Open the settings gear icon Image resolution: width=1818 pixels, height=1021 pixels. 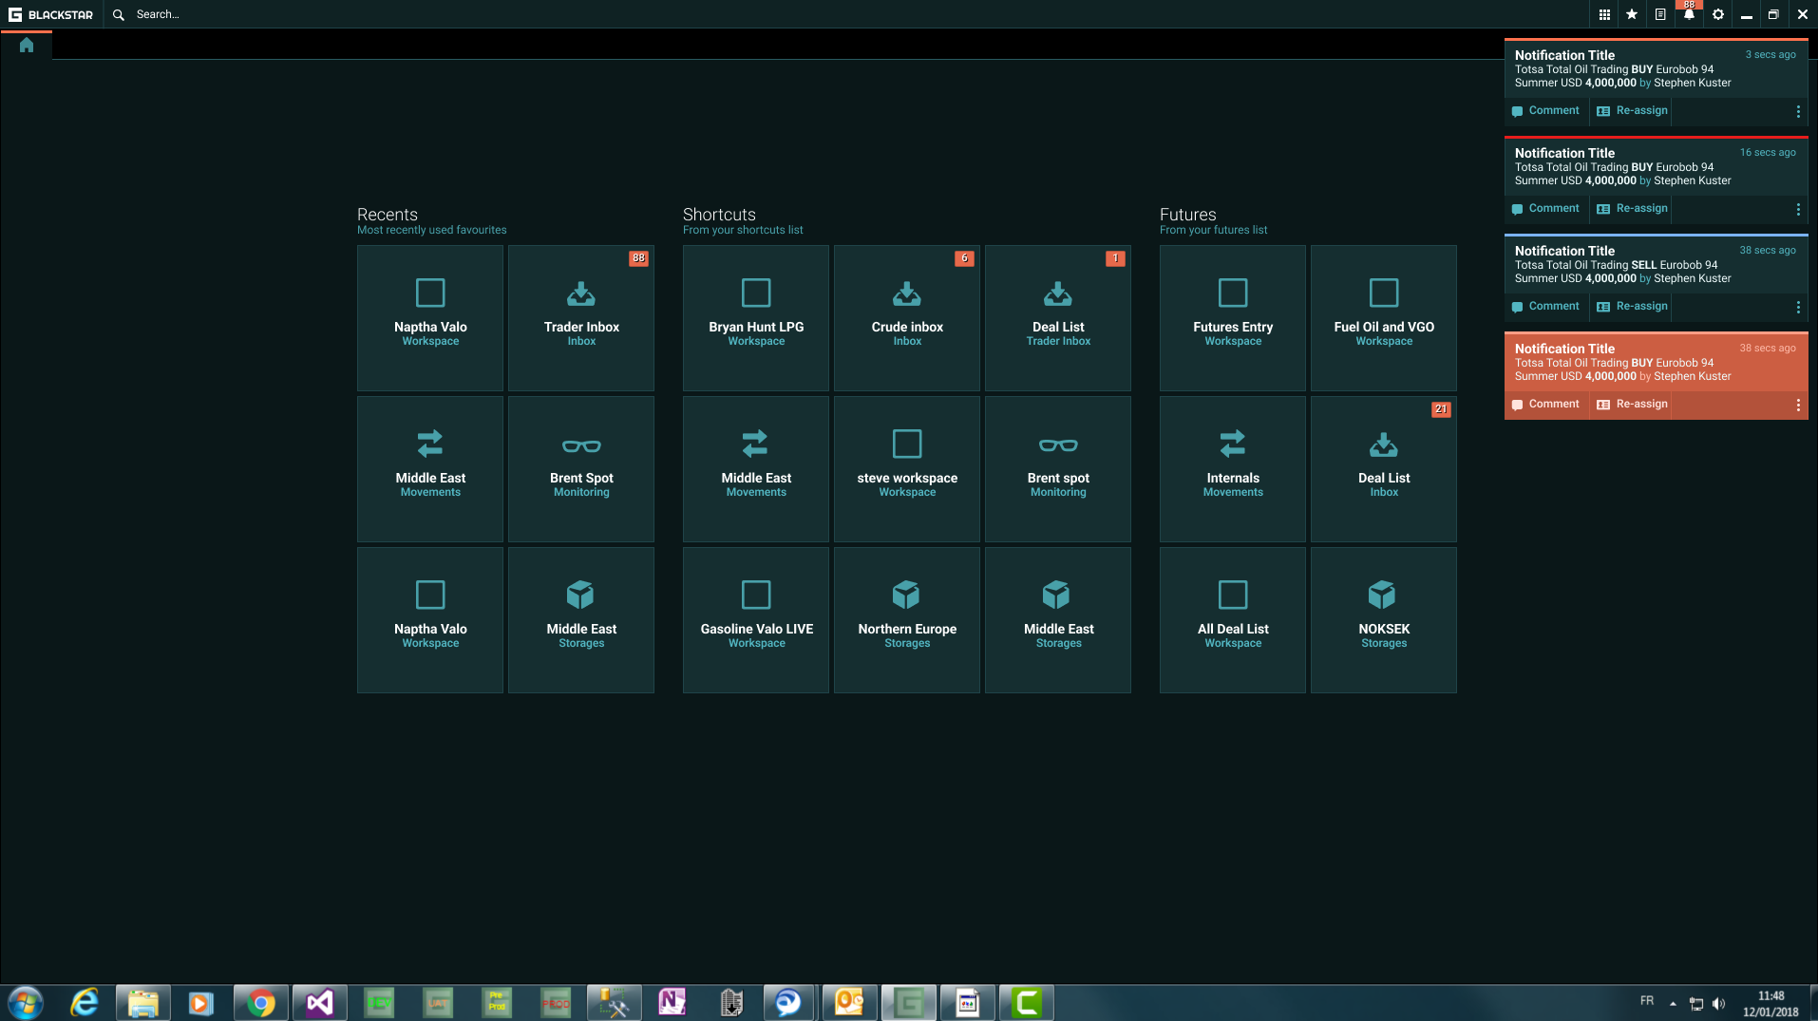coord(1717,14)
